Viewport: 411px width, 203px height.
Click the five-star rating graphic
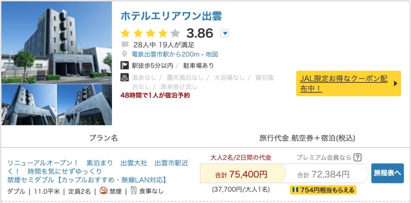click(x=151, y=33)
